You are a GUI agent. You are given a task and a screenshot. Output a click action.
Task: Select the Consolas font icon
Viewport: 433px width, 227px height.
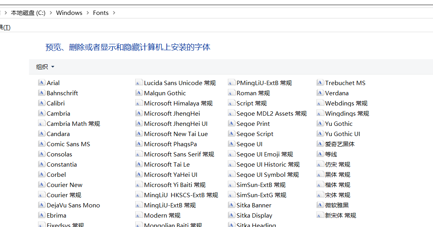[x=42, y=154]
